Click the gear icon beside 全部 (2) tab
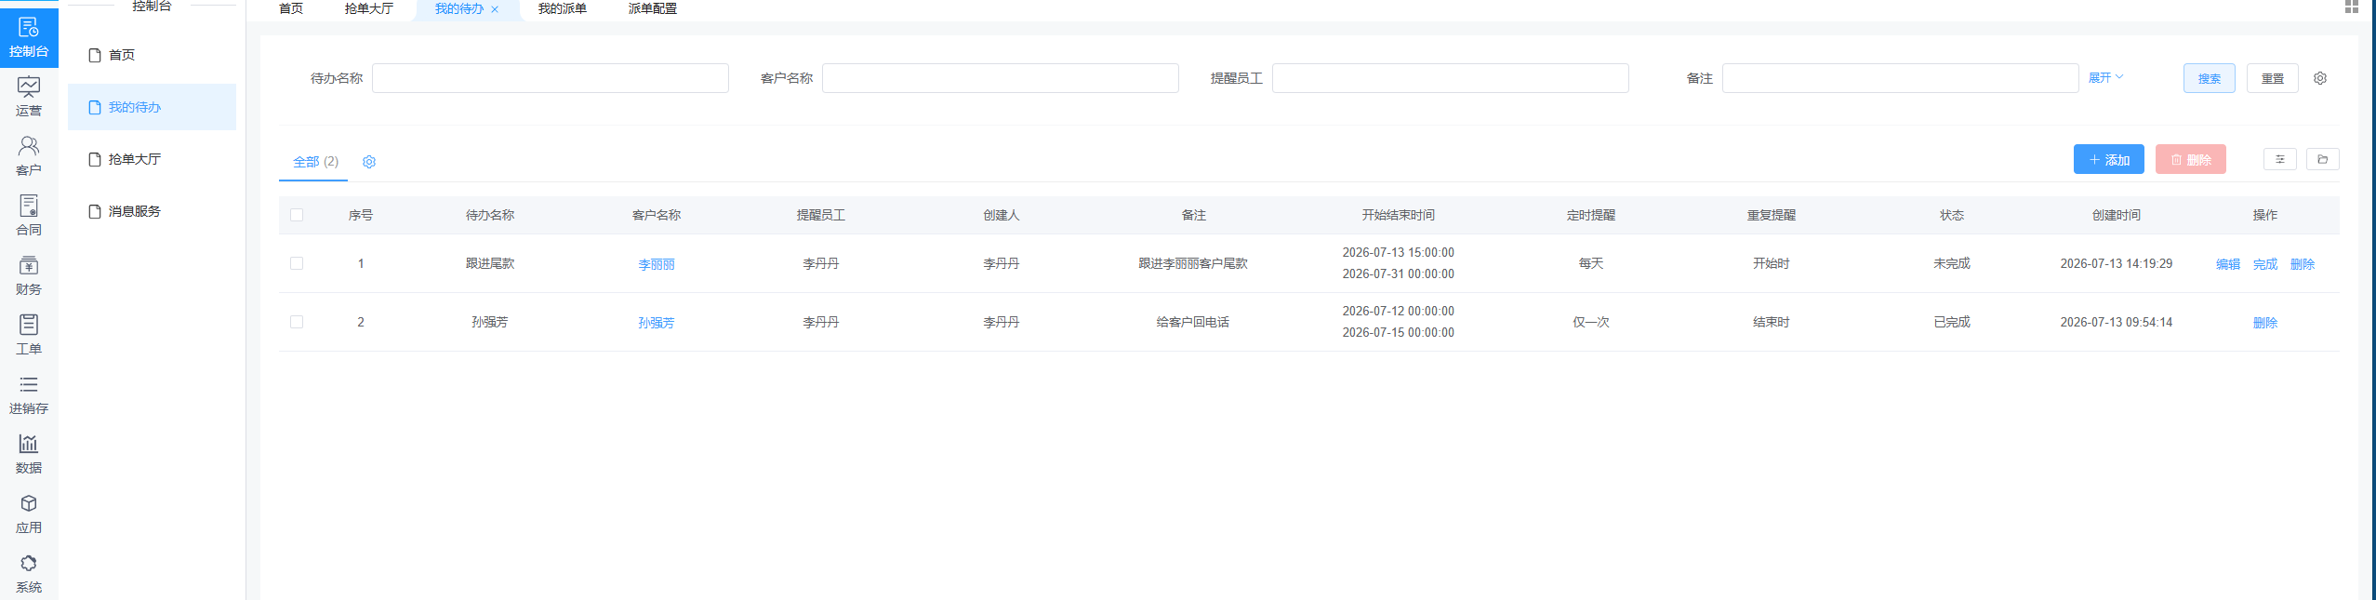 pos(369,162)
